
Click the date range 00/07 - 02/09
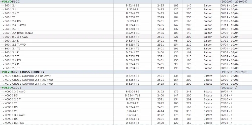tap(230, 68)
